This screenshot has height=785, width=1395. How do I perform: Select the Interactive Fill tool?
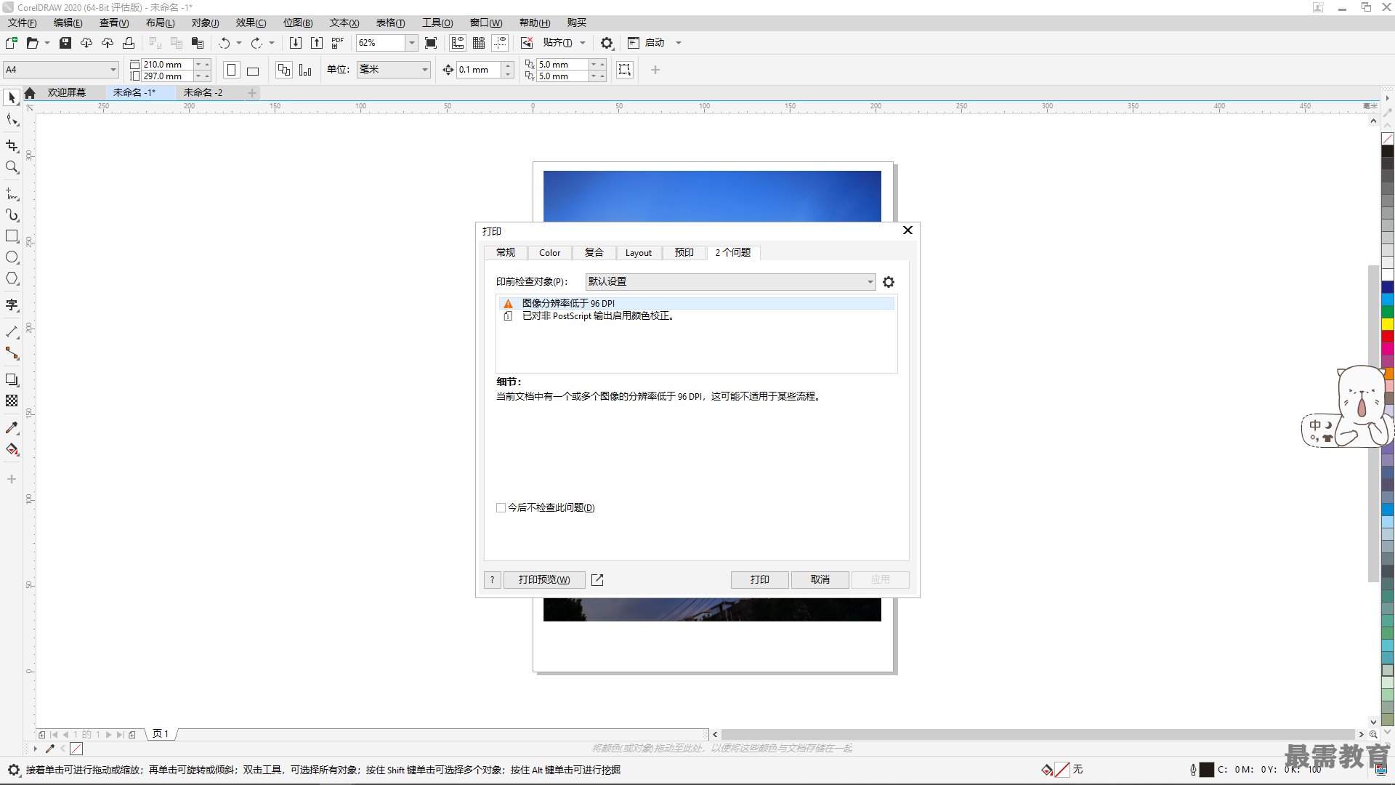(12, 449)
